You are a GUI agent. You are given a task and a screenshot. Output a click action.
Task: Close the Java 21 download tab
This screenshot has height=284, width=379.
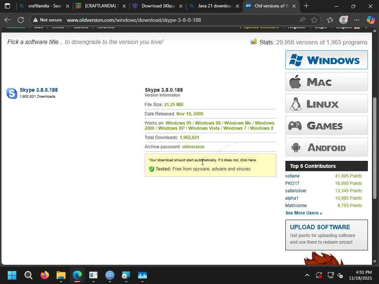237,6
